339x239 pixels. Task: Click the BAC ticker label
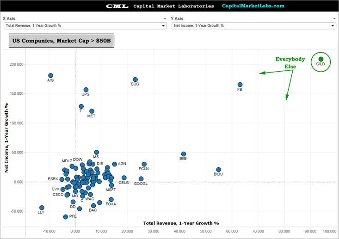point(93,210)
